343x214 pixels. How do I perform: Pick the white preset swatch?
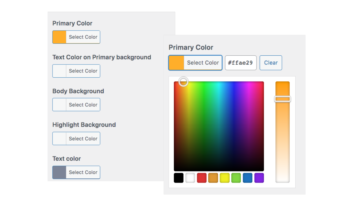pos(190,178)
